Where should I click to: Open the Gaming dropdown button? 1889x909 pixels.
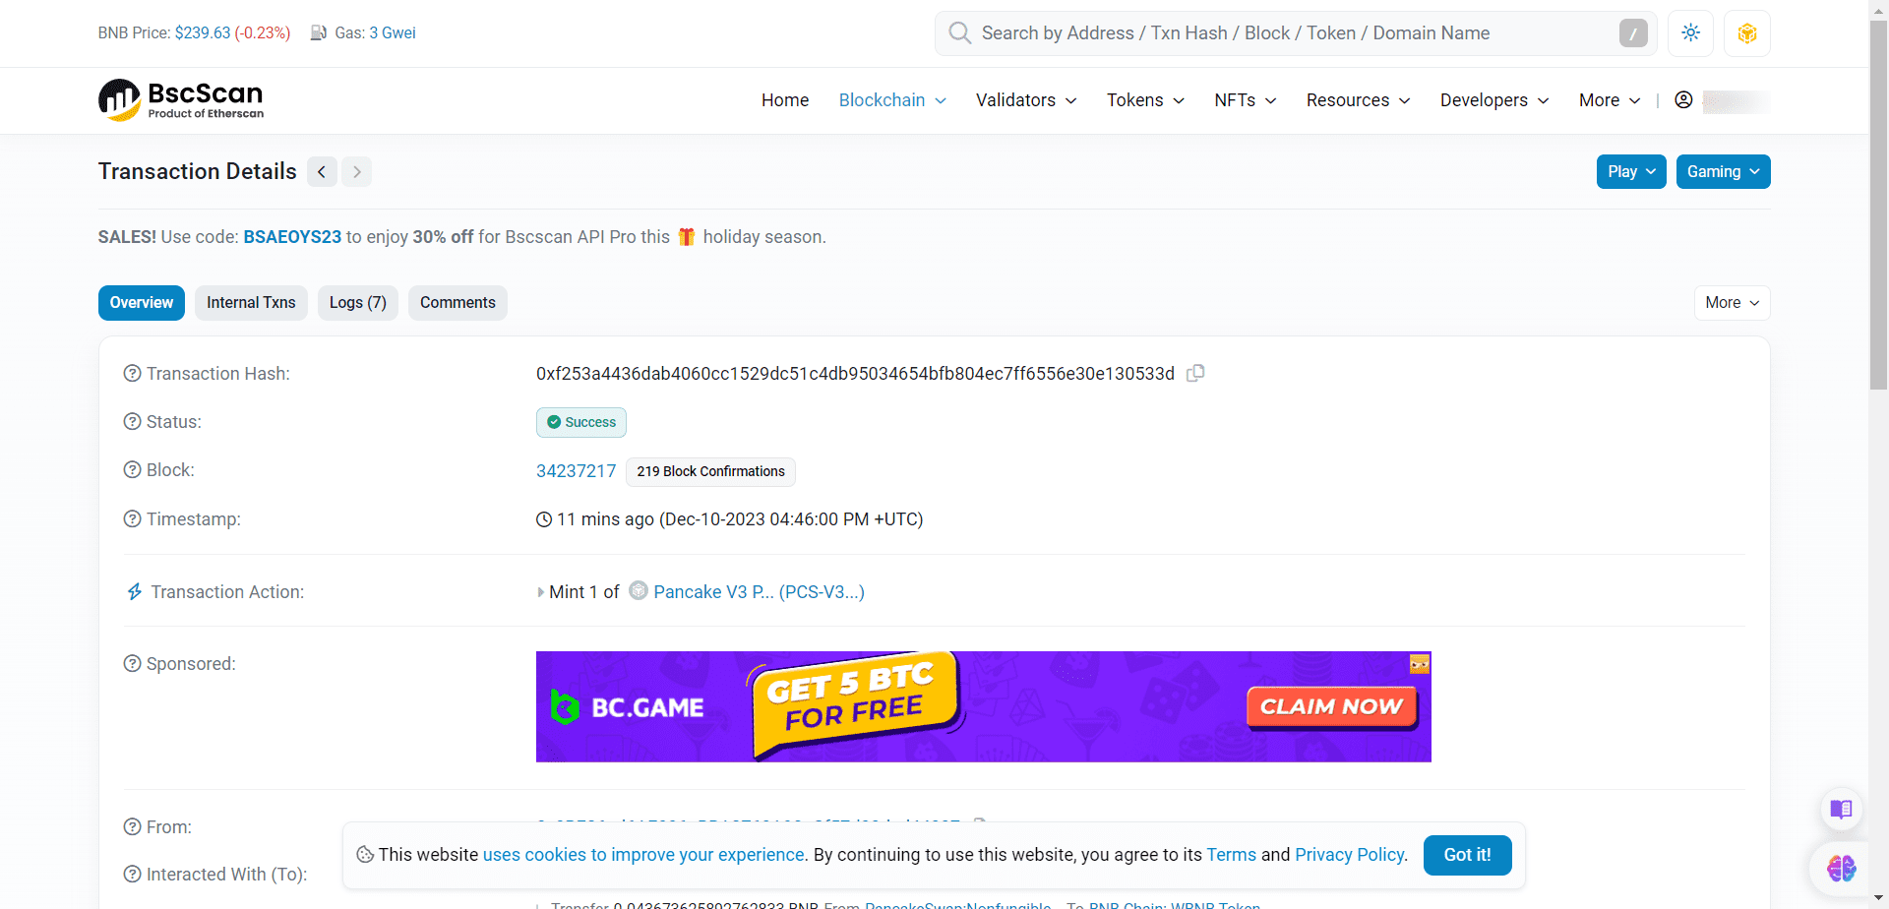1723,172
